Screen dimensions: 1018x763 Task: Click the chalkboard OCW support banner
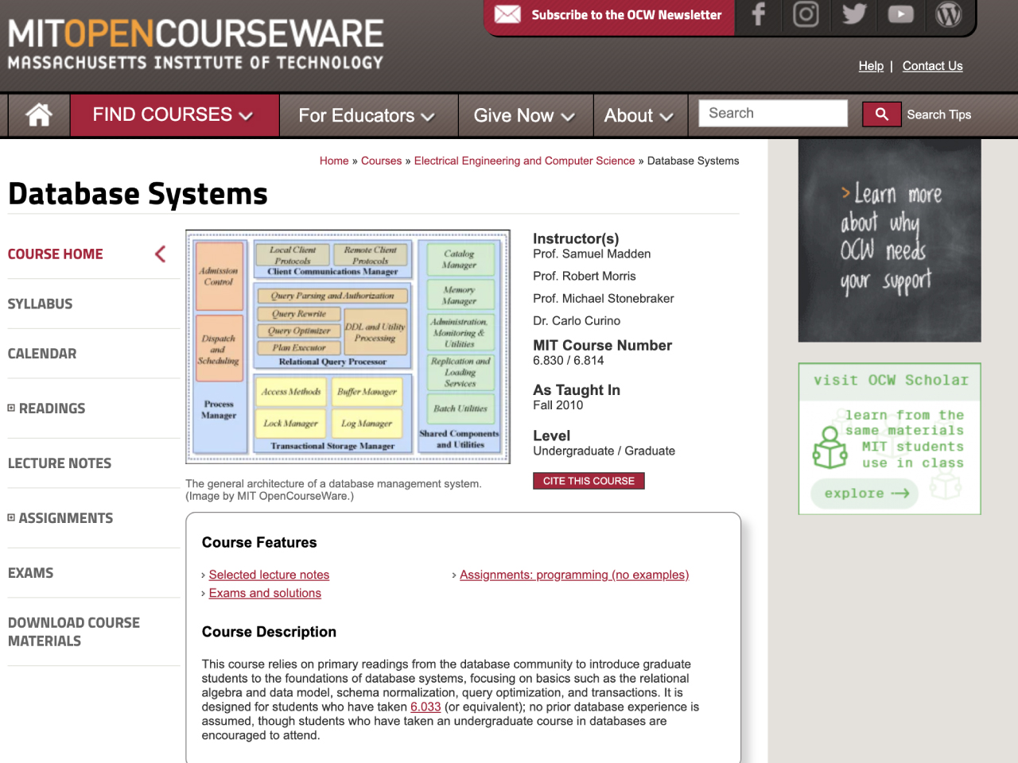889,241
